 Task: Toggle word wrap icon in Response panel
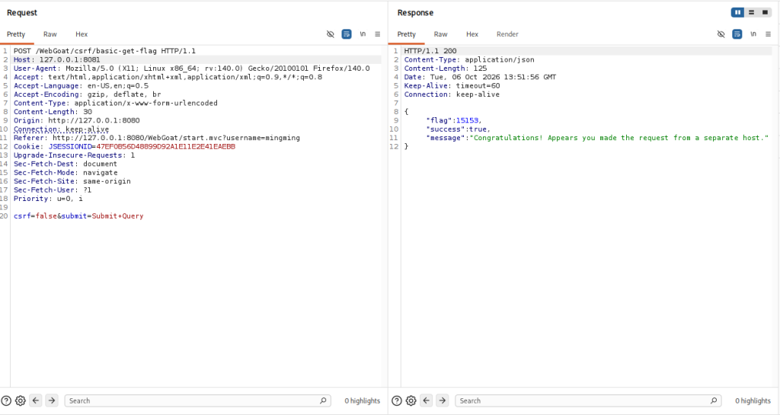737,34
